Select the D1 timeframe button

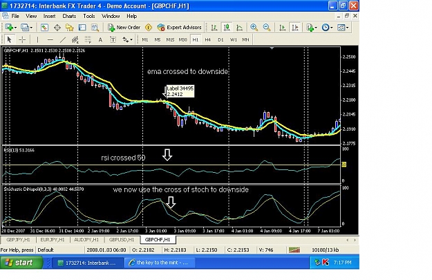(220, 39)
